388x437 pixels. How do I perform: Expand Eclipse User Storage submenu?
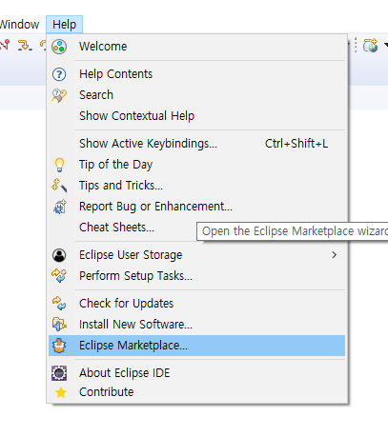click(x=196, y=255)
